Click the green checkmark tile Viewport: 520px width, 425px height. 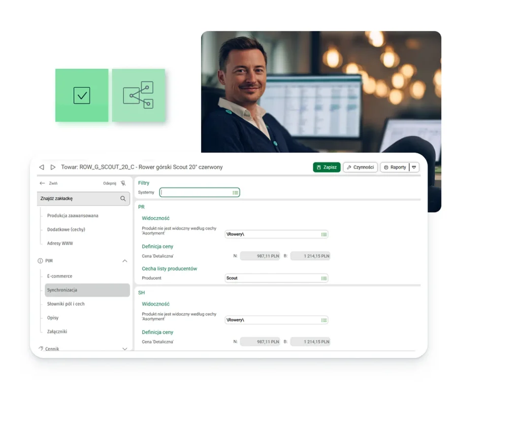coord(82,95)
